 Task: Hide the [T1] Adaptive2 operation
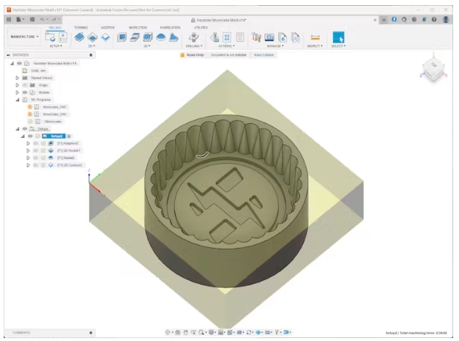tap(36, 143)
